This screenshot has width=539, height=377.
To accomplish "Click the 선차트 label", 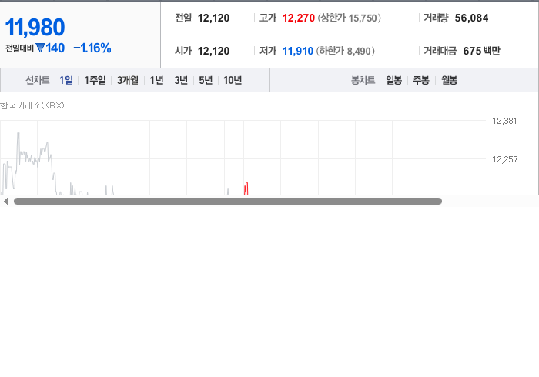I will click(x=38, y=80).
